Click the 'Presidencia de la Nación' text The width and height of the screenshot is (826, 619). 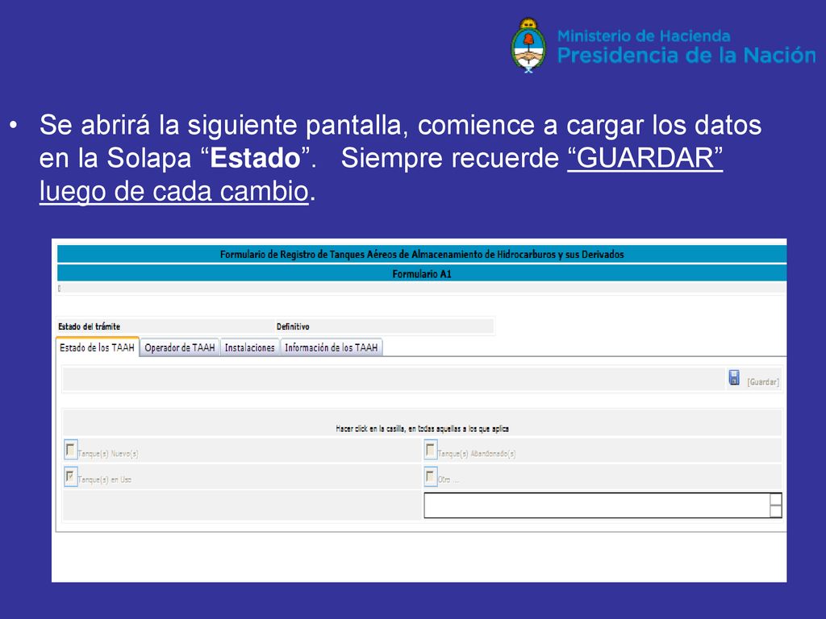[686, 56]
